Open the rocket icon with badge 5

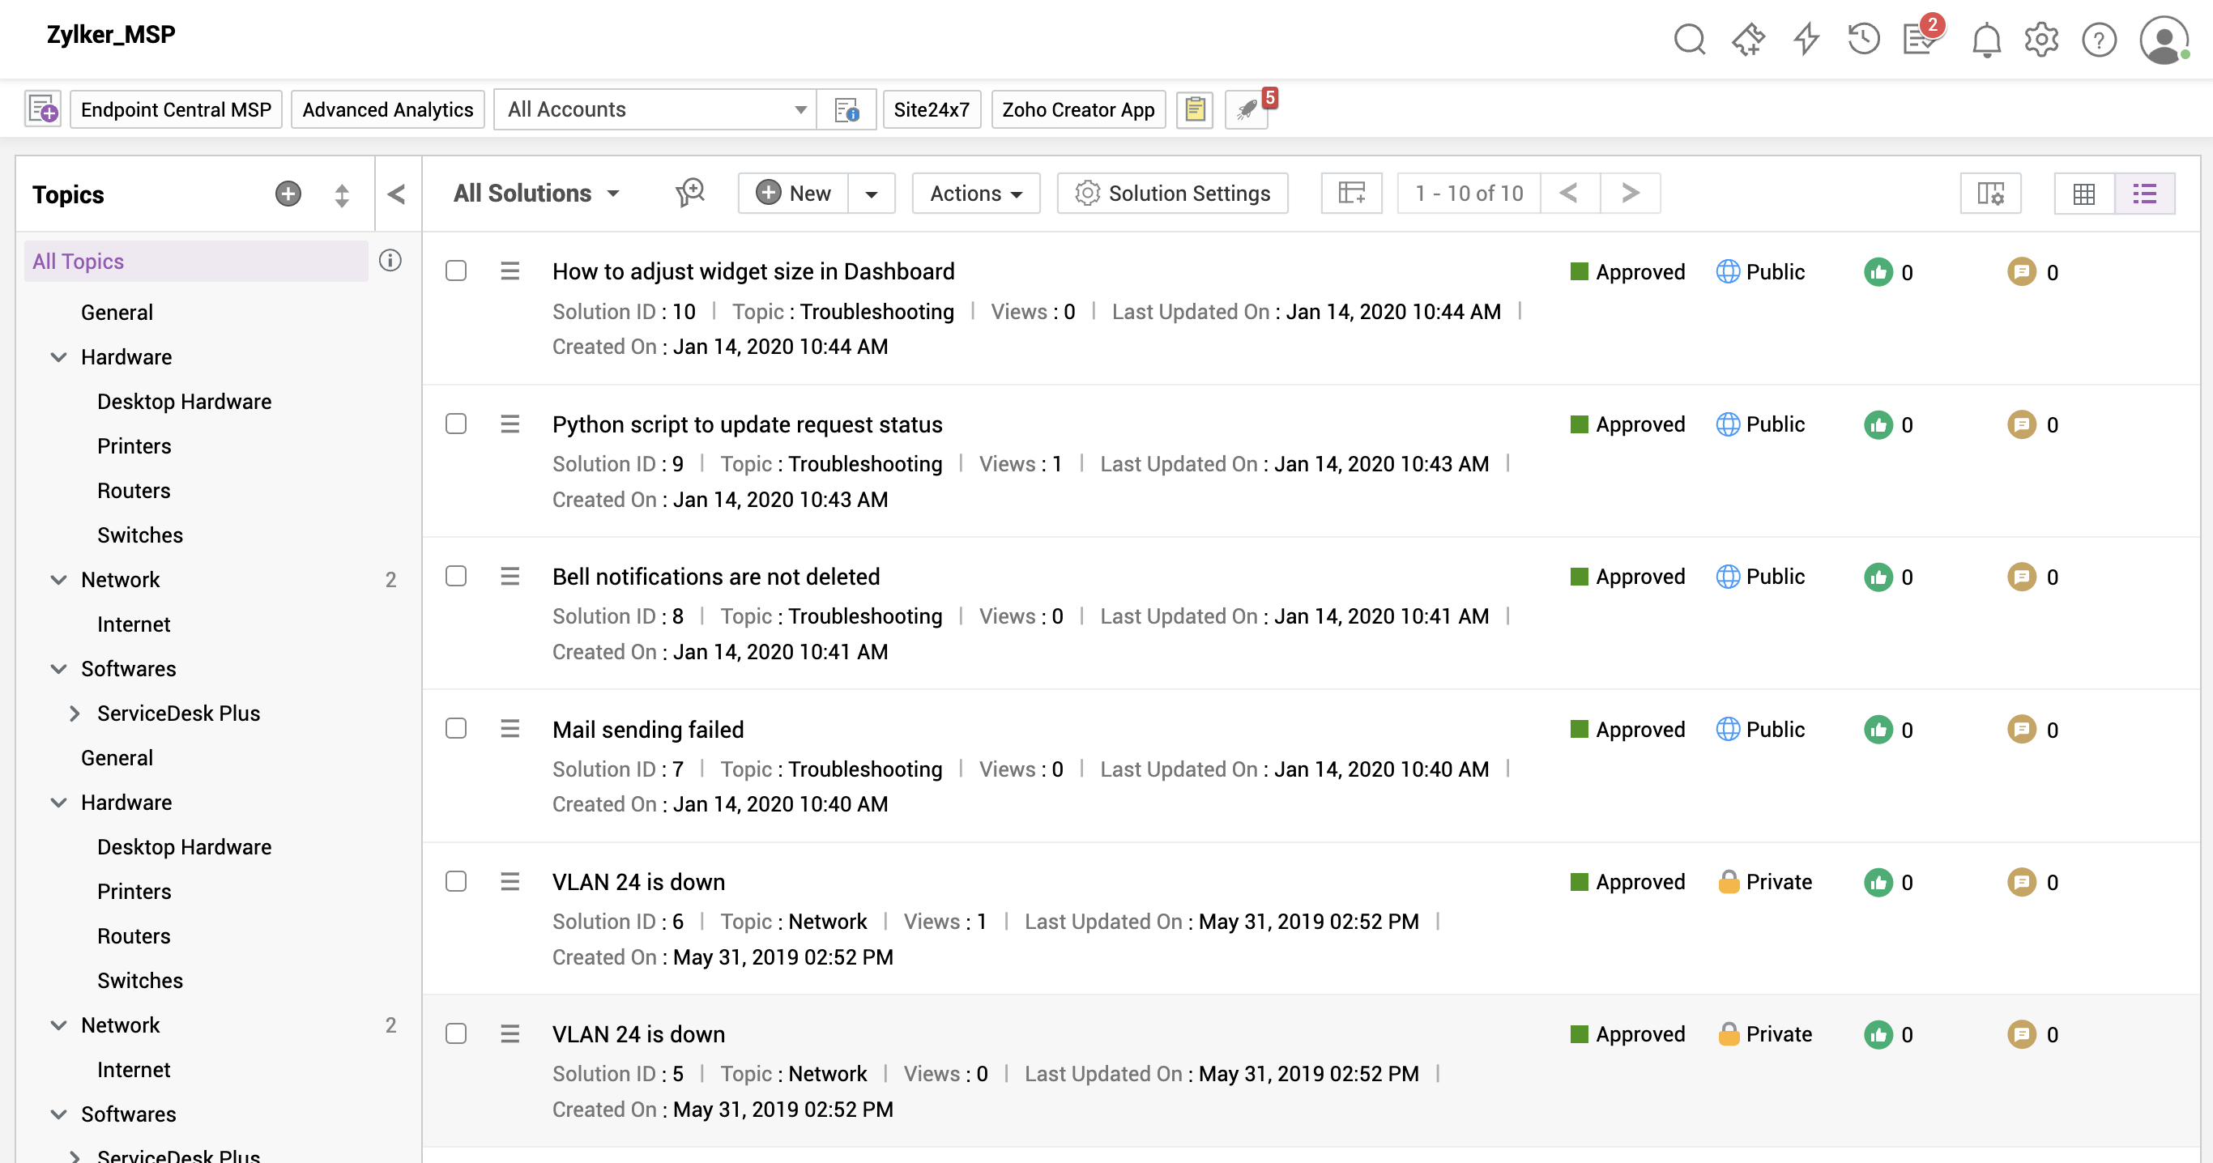pos(1247,110)
